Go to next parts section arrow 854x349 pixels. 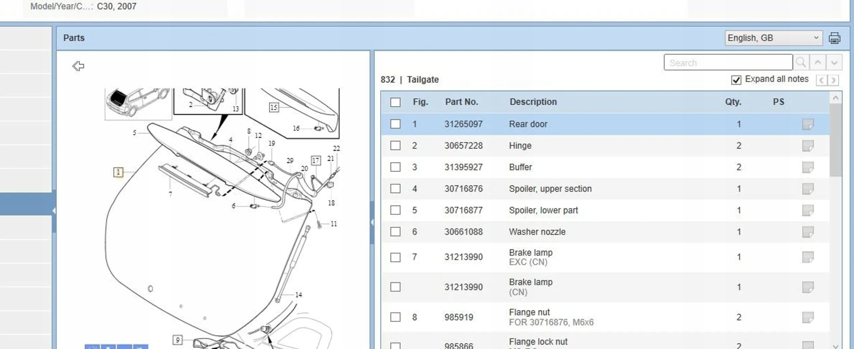(834, 80)
